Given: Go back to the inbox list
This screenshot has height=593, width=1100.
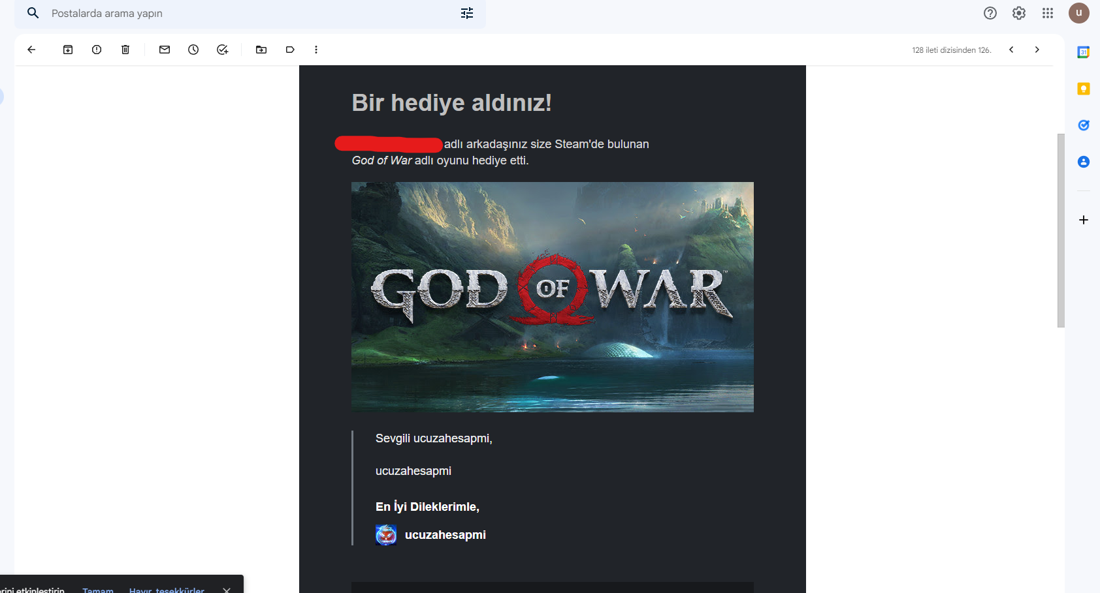Looking at the screenshot, I should [x=31, y=50].
